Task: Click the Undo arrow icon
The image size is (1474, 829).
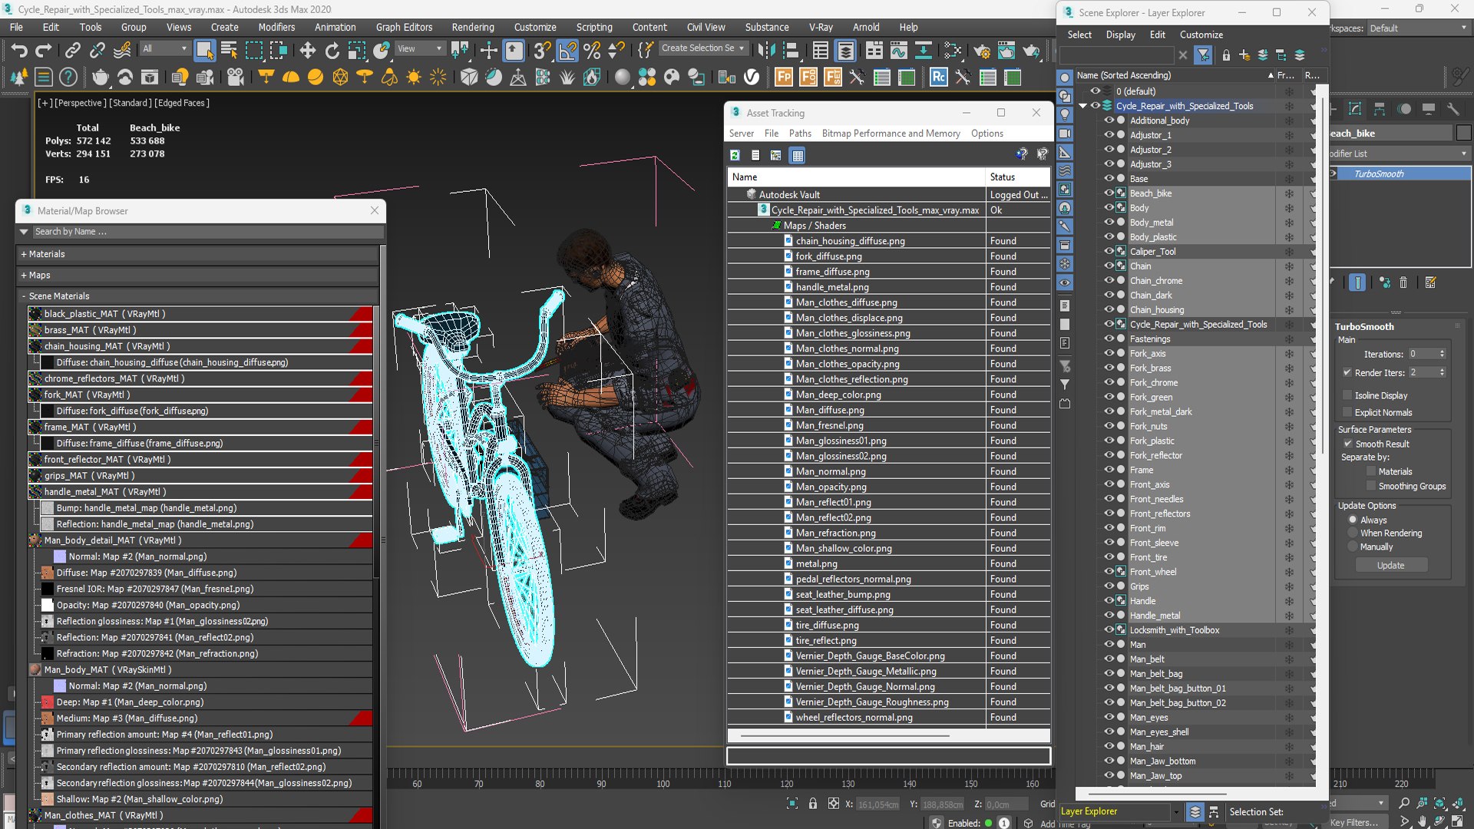Action: [19, 51]
